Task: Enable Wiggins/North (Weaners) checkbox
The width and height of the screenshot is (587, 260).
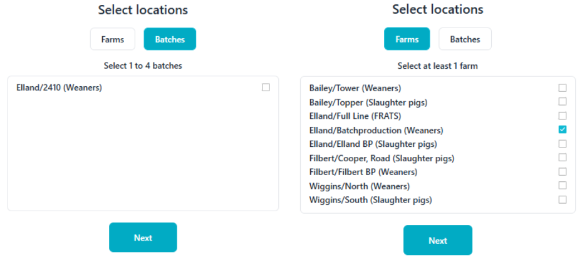Action: [x=563, y=186]
